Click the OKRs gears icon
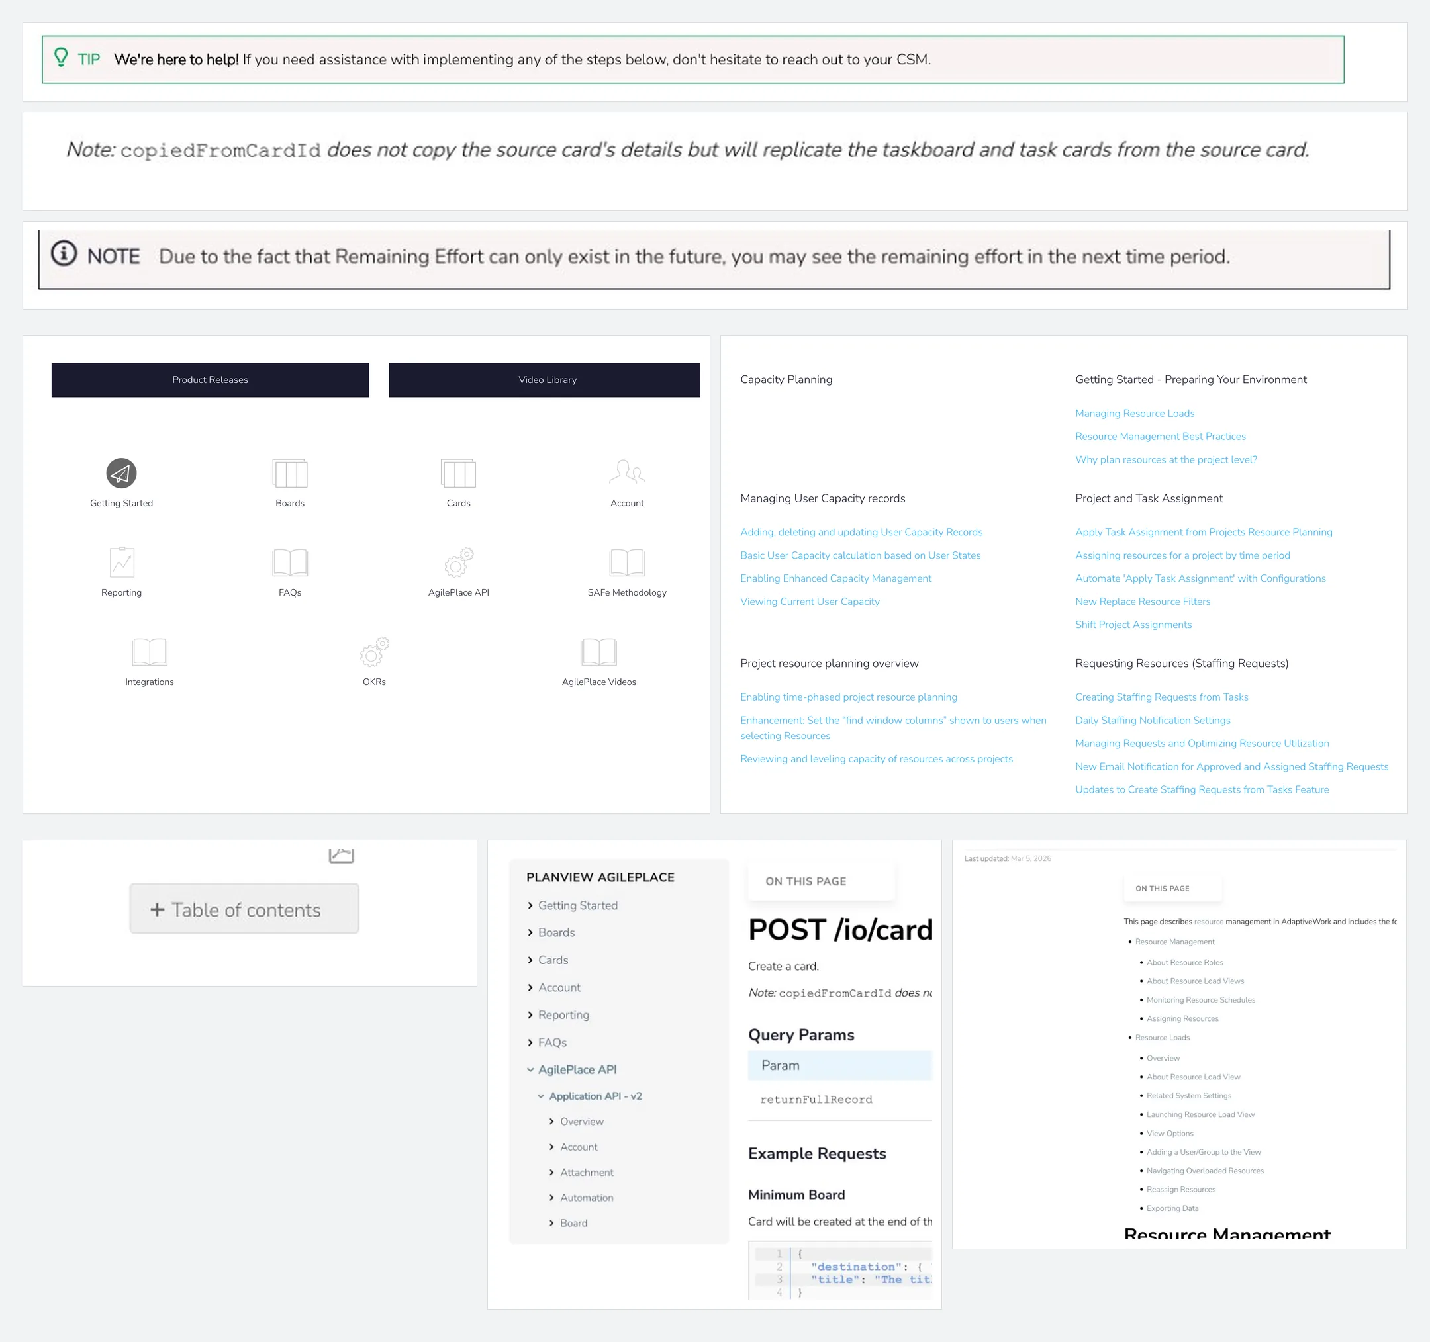 [374, 651]
